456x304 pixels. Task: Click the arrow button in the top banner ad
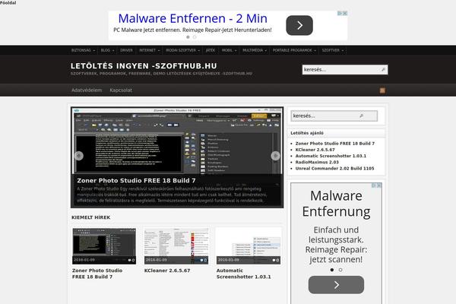[299, 25]
